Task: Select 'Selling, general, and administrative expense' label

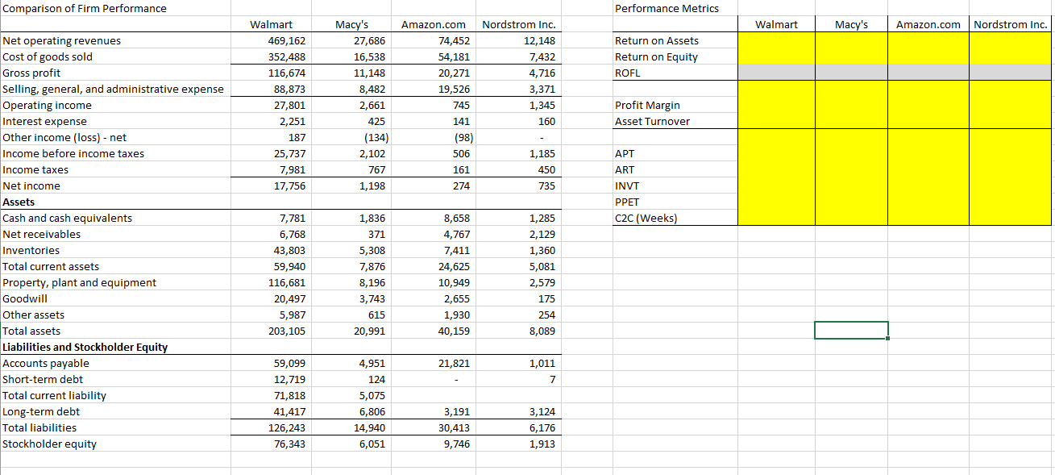Action: (x=114, y=89)
